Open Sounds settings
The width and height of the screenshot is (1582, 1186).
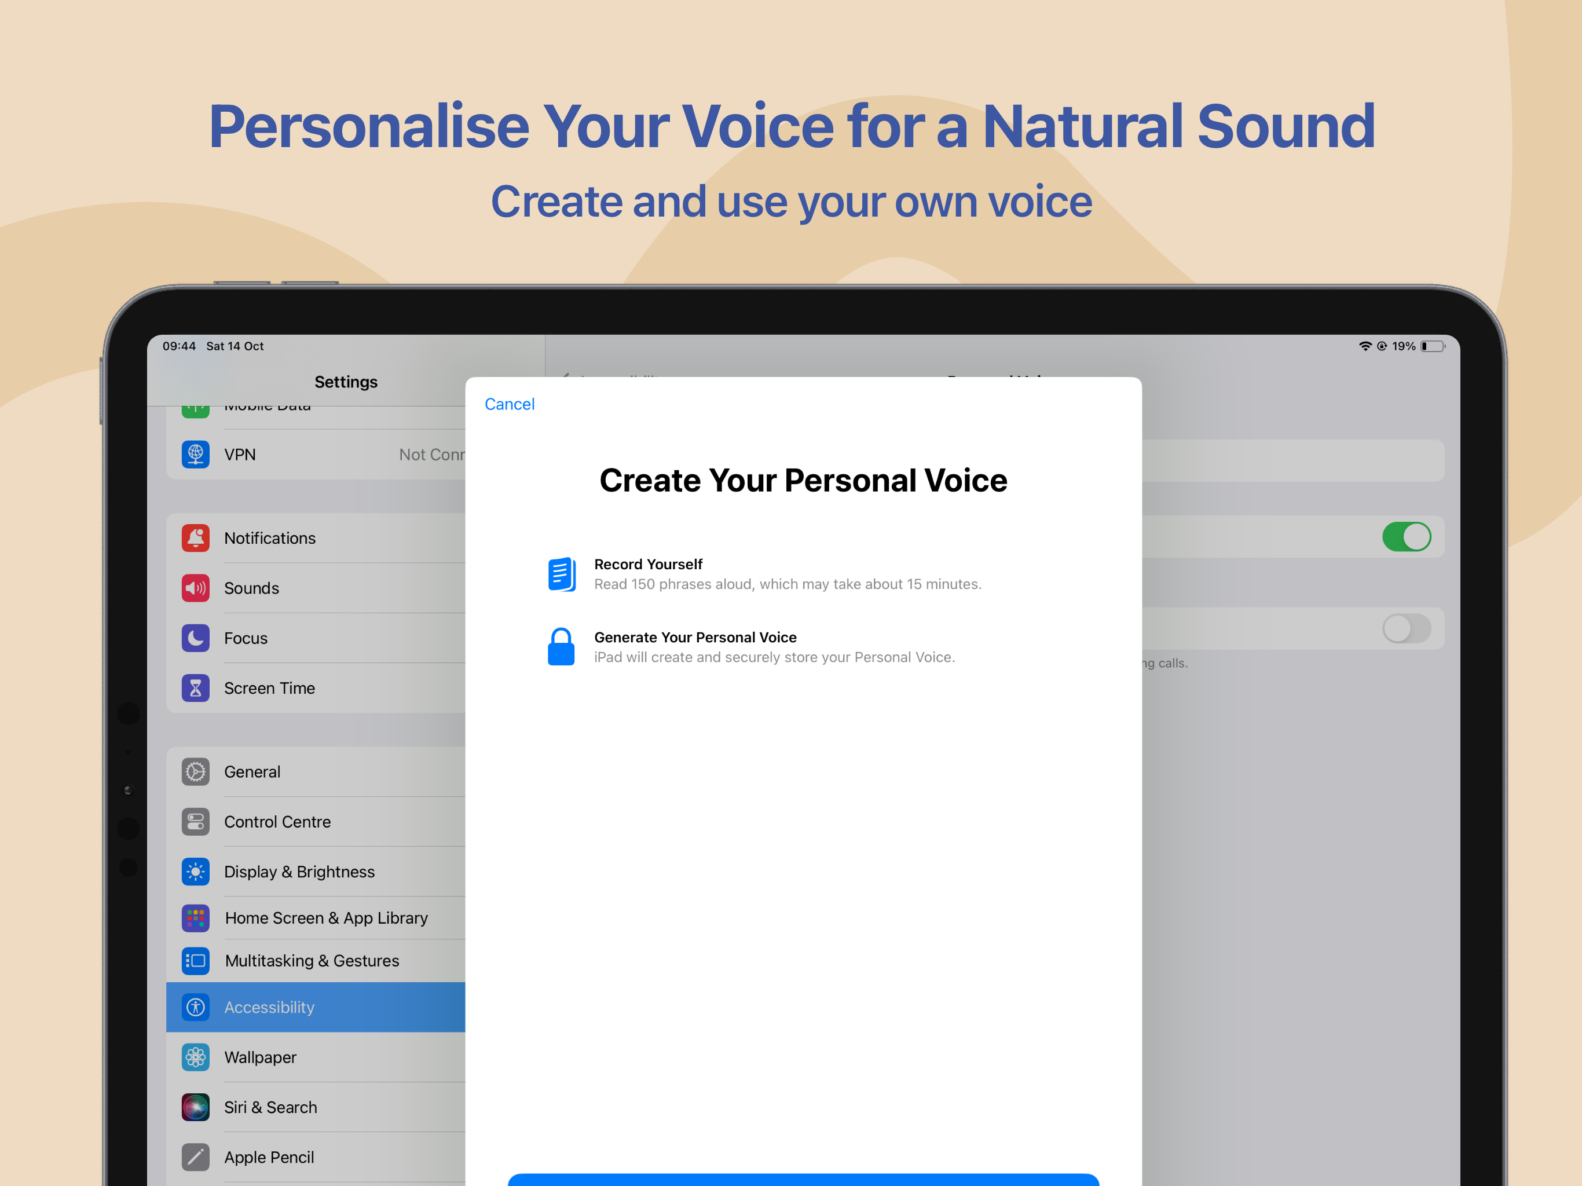[316, 588]
